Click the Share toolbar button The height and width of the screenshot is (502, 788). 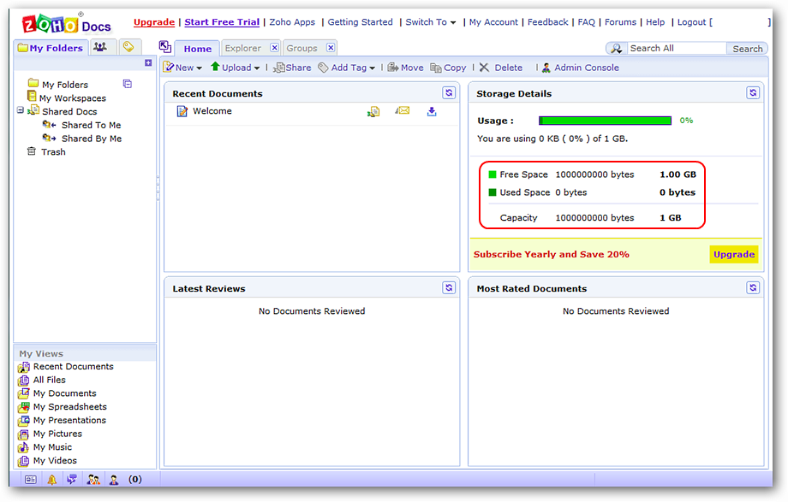click(x=292, y=68)
